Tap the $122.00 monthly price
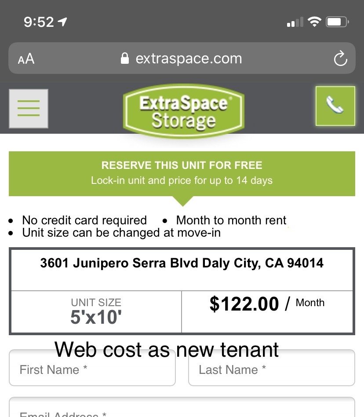 pos(244,304)
